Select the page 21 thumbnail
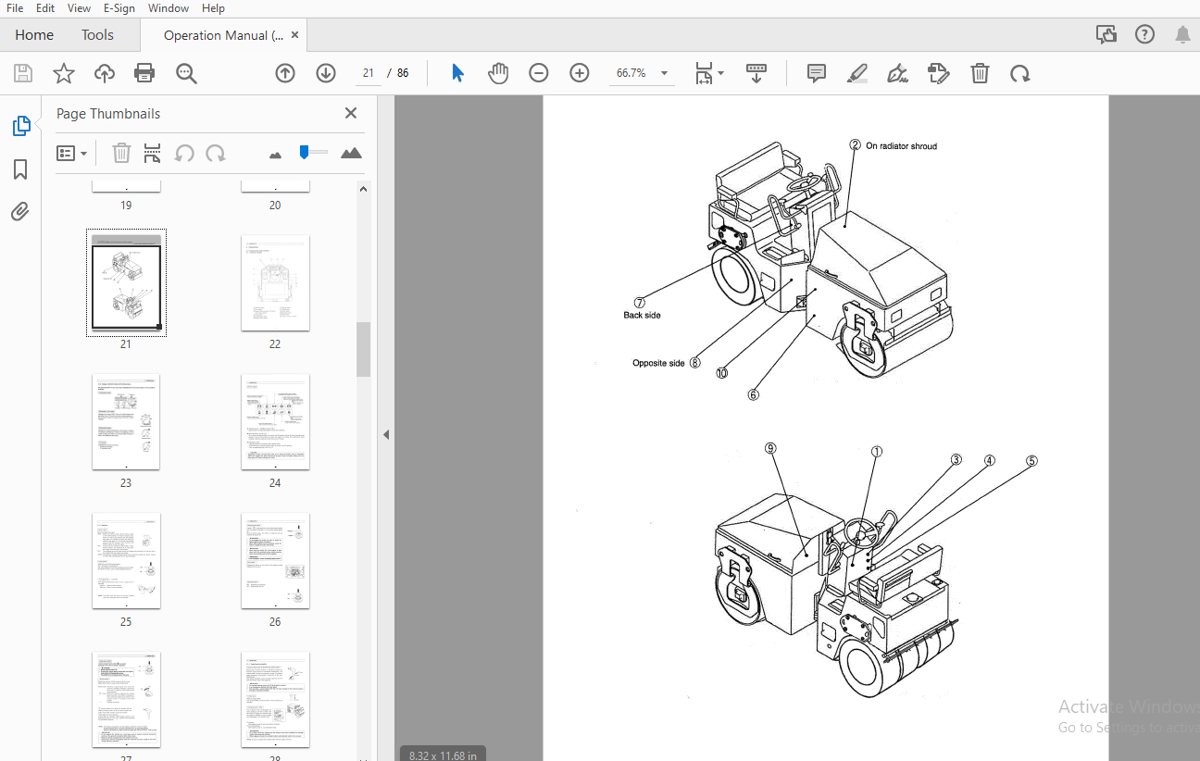This screenshot has height=761, width=1200. [126, 282]
